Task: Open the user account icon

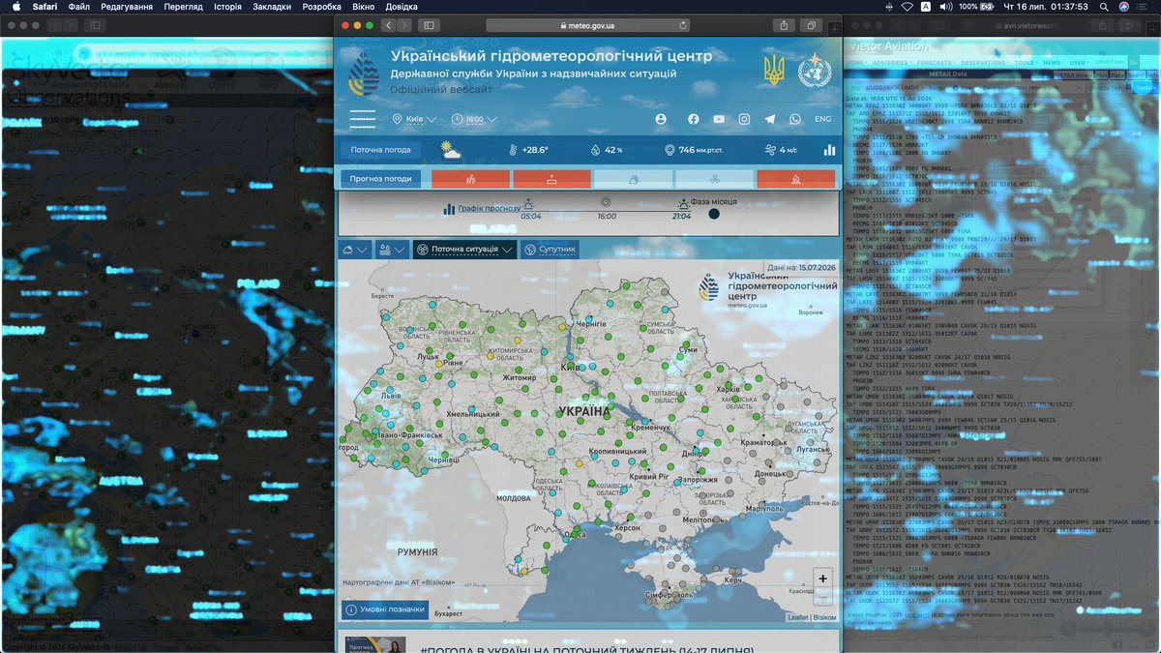Action: click(661, 119)
